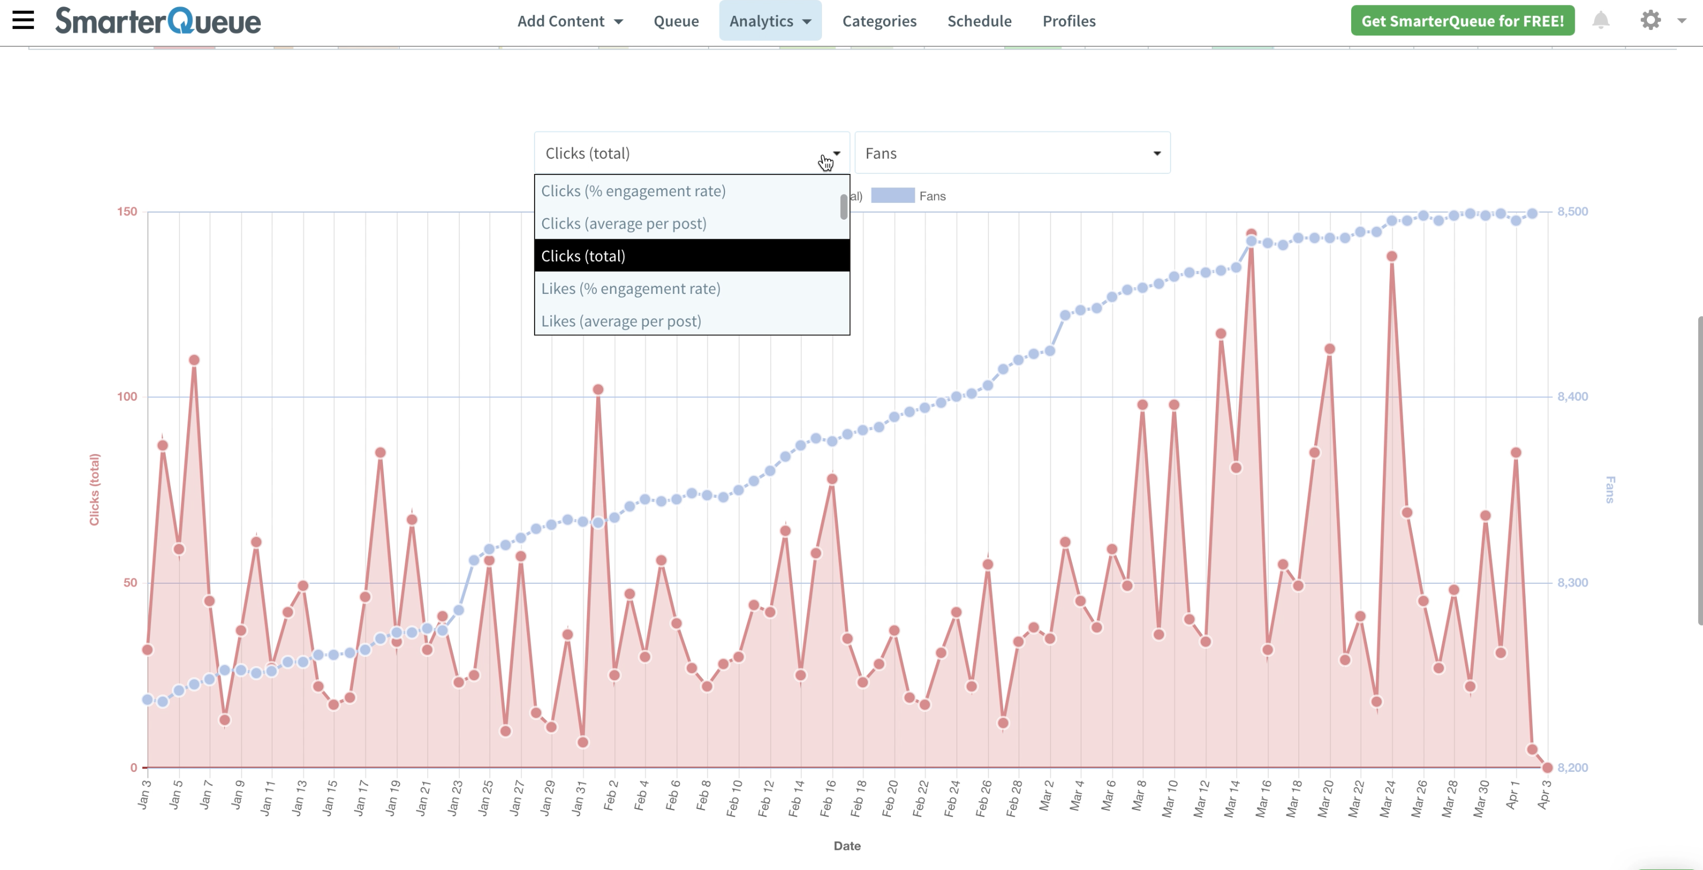The width and height of the screenshot is (1703, 870).
Task: Click Get SmarterQueue for FREE! button
Action: point(1462,21)
